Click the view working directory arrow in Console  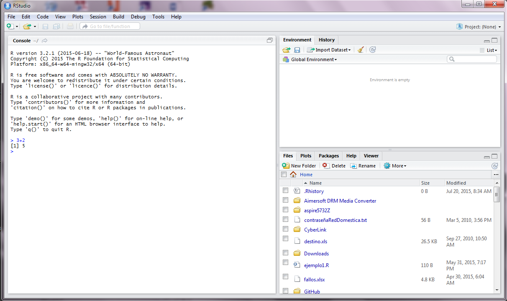[x=45, y=41]
